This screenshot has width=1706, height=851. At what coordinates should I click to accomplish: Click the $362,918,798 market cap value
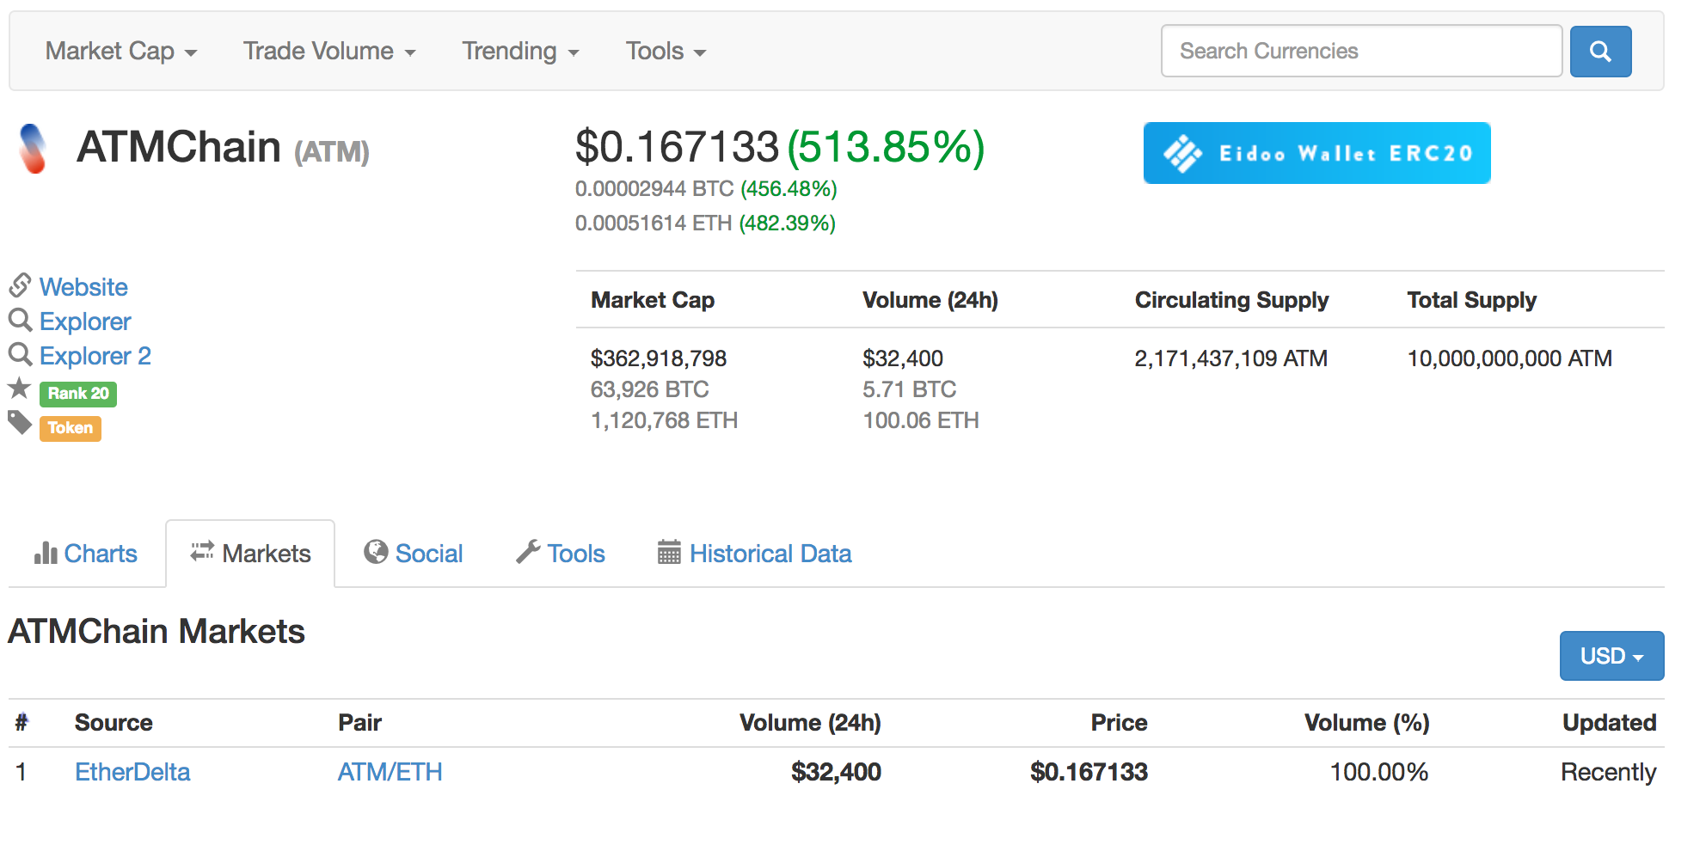coord(659,358)
